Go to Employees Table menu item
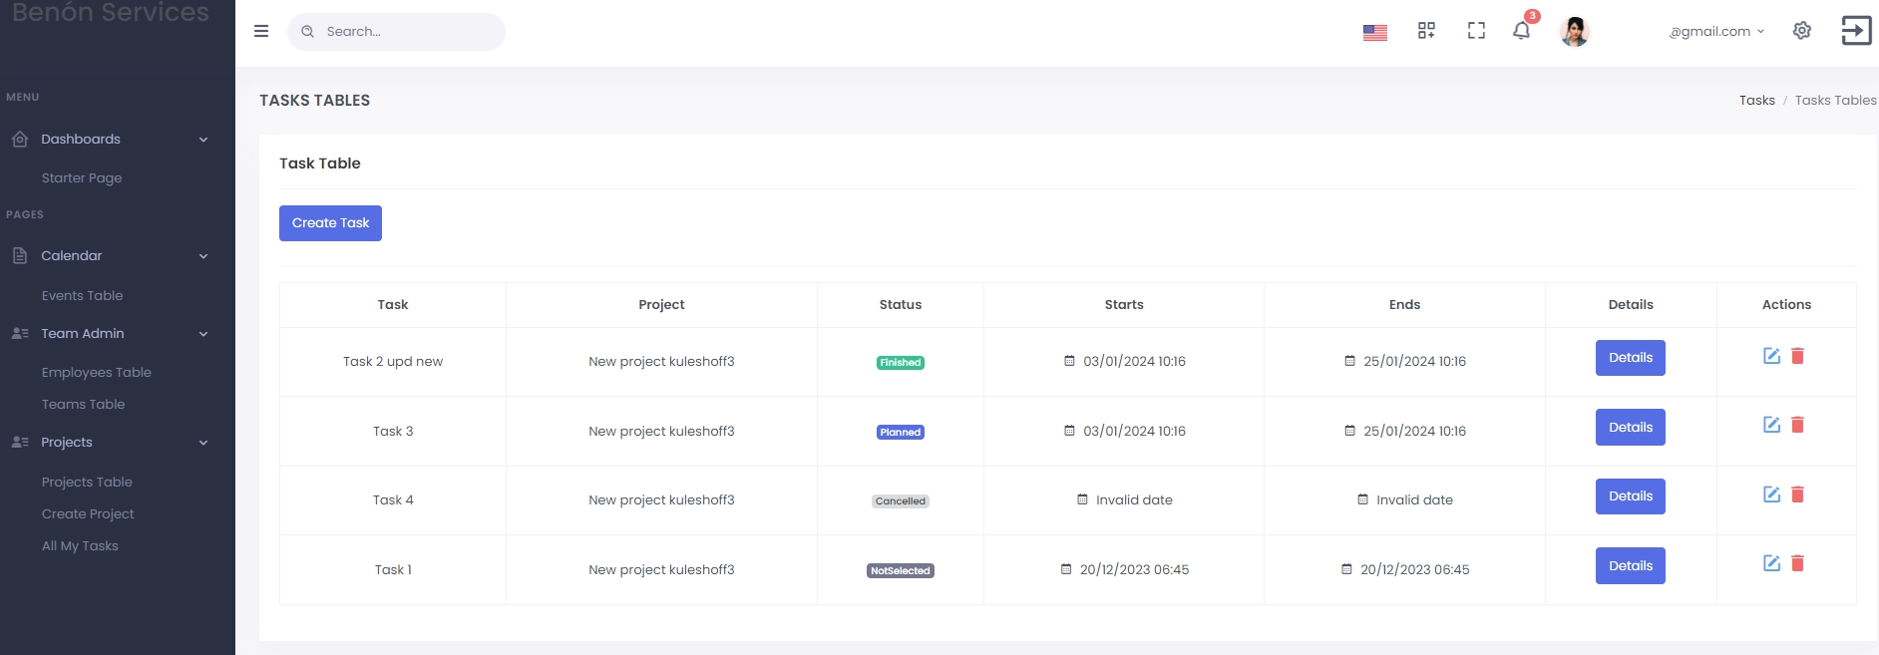Screen dimensions: 1879x655 pos(97,373)
